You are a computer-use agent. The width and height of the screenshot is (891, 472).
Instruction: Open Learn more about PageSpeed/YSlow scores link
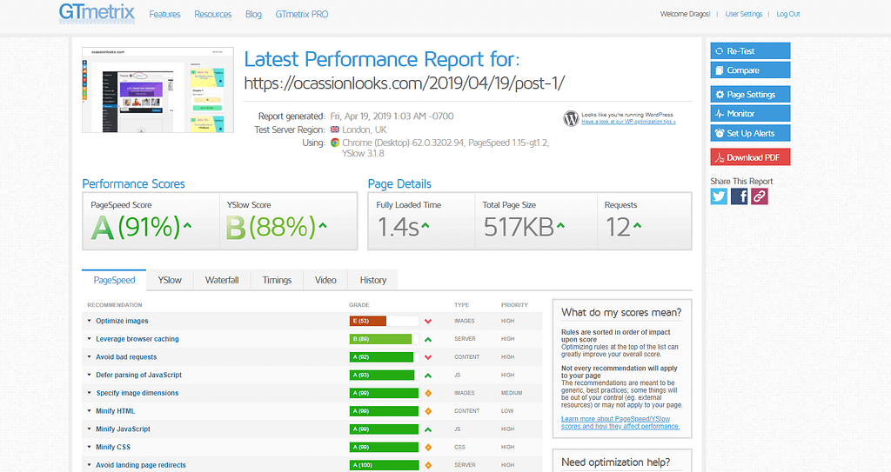[x=620, y=422]
